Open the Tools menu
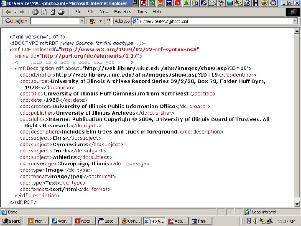The width and height of the screenshot is (301, 226). [x=142, y=12]
